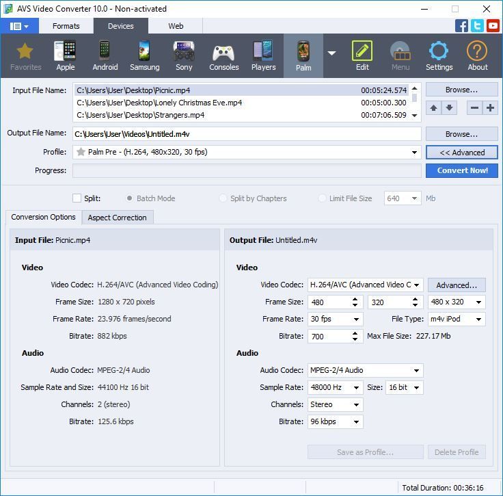The width and height of the screenshot is (503, 496).
Task: Move selected input file down
Action: (449, 108)
